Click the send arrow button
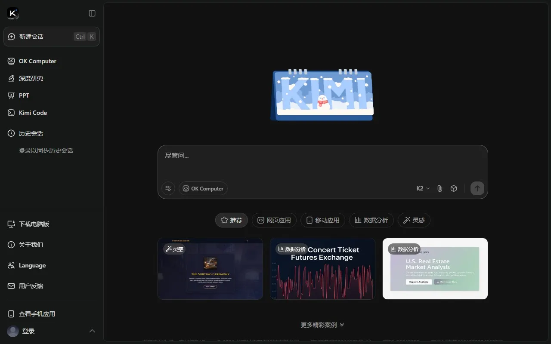551x344 pixels. point(477,188)
